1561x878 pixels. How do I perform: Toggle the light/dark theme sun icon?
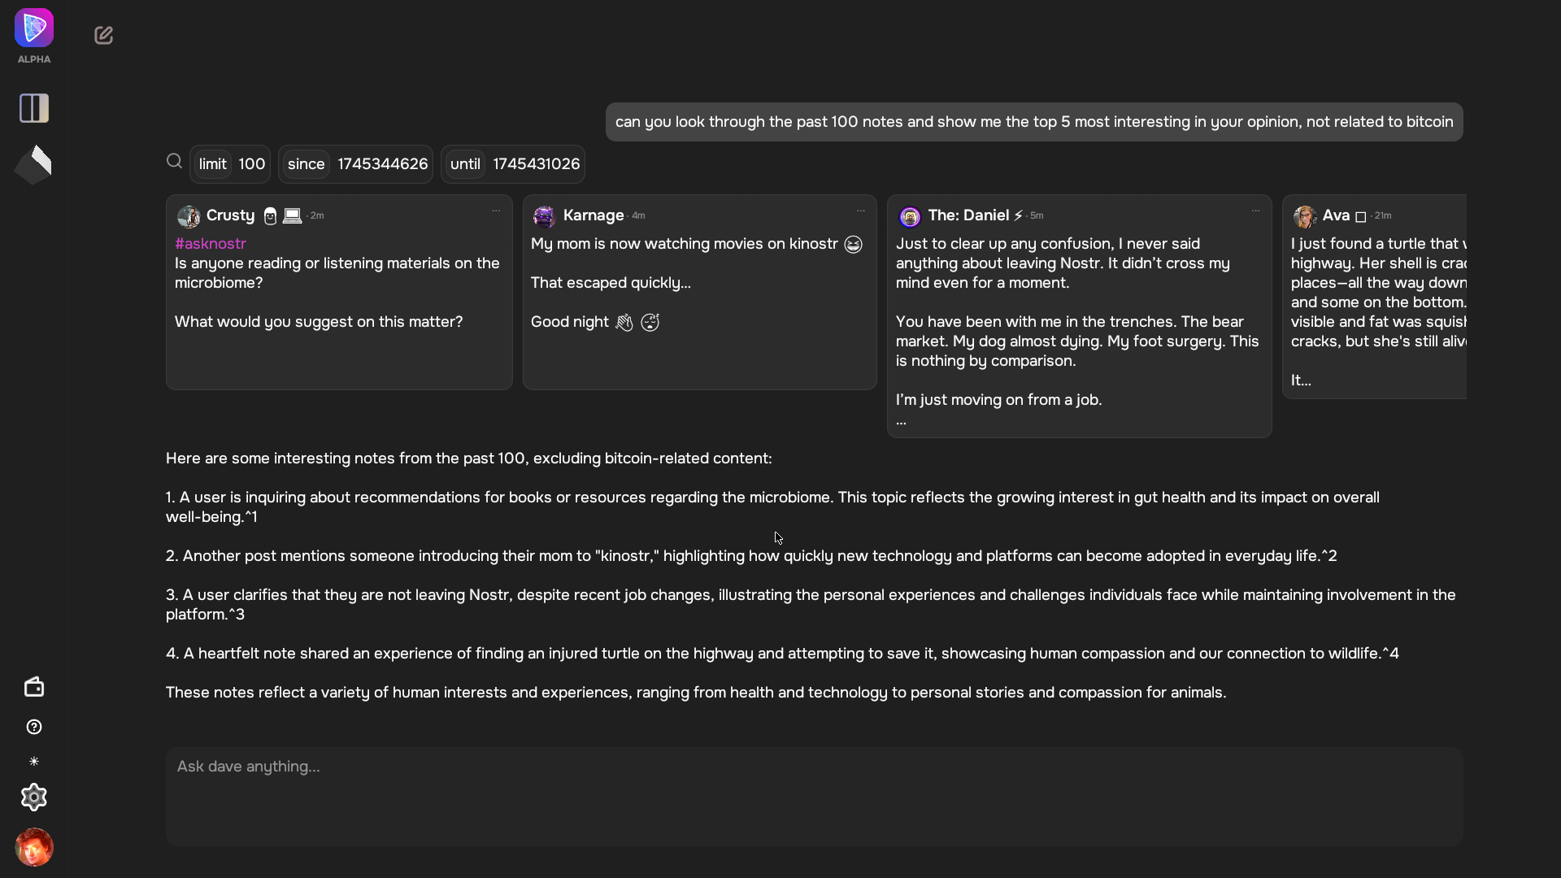pos(34,762)
